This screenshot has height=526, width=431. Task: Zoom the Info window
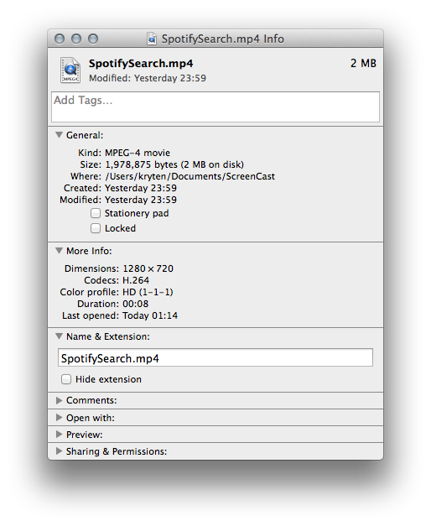point(93,39)
